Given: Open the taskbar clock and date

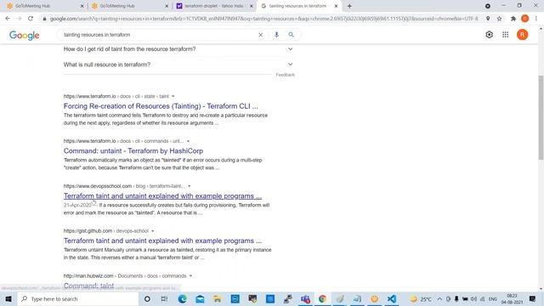Looking at the screenshot, I should 512,298.
